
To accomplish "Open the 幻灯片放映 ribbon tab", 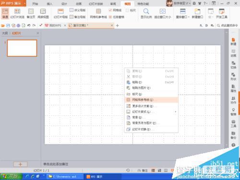I will pyautogui.click(x=96, y=4).
